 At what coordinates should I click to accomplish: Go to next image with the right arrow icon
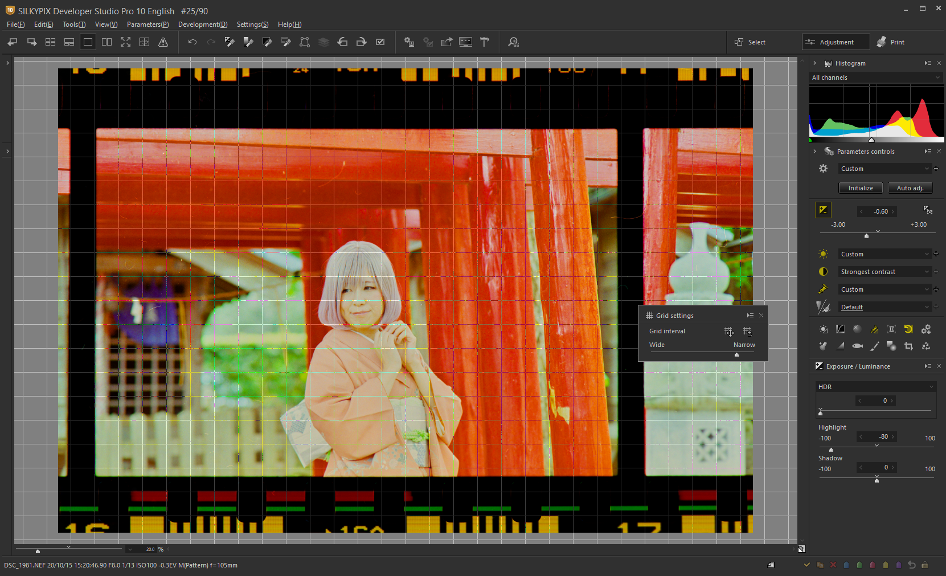click(32, 42)
